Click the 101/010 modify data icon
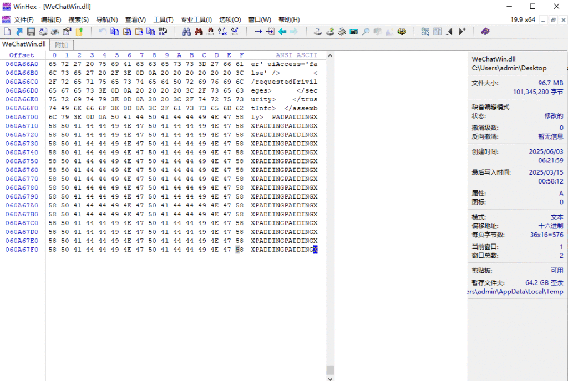 tap(163, 32)
